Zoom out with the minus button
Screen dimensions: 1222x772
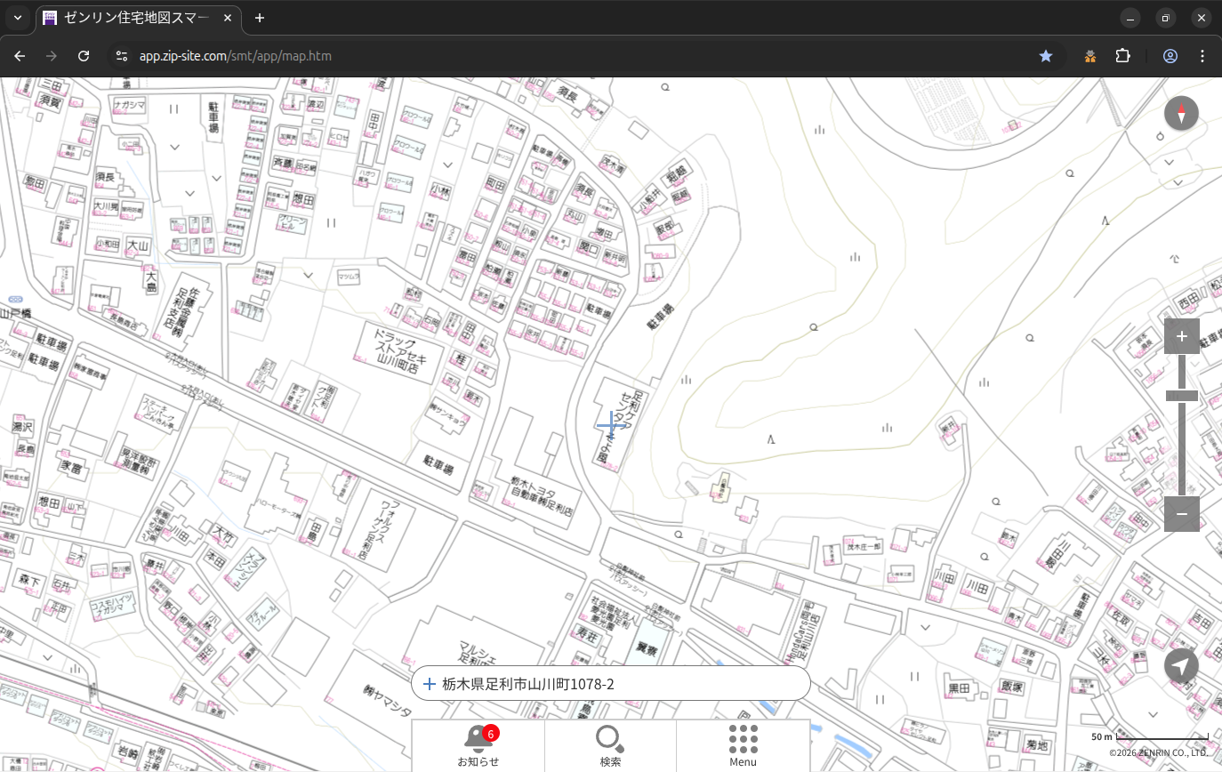tap(1181, 514)
